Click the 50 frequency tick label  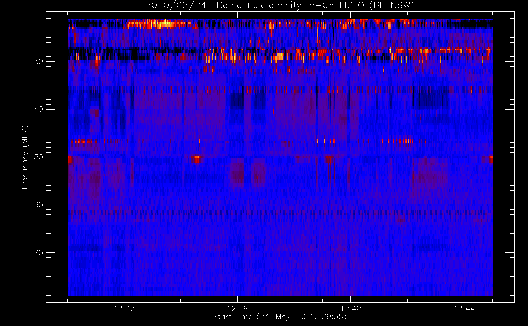(x=39, y=157)
